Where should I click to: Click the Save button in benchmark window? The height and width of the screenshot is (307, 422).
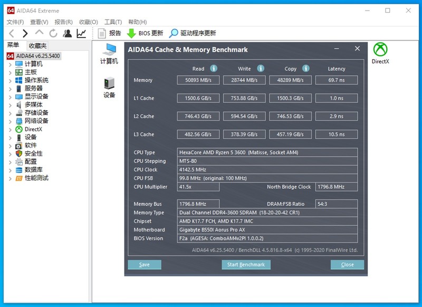(145, 264)
